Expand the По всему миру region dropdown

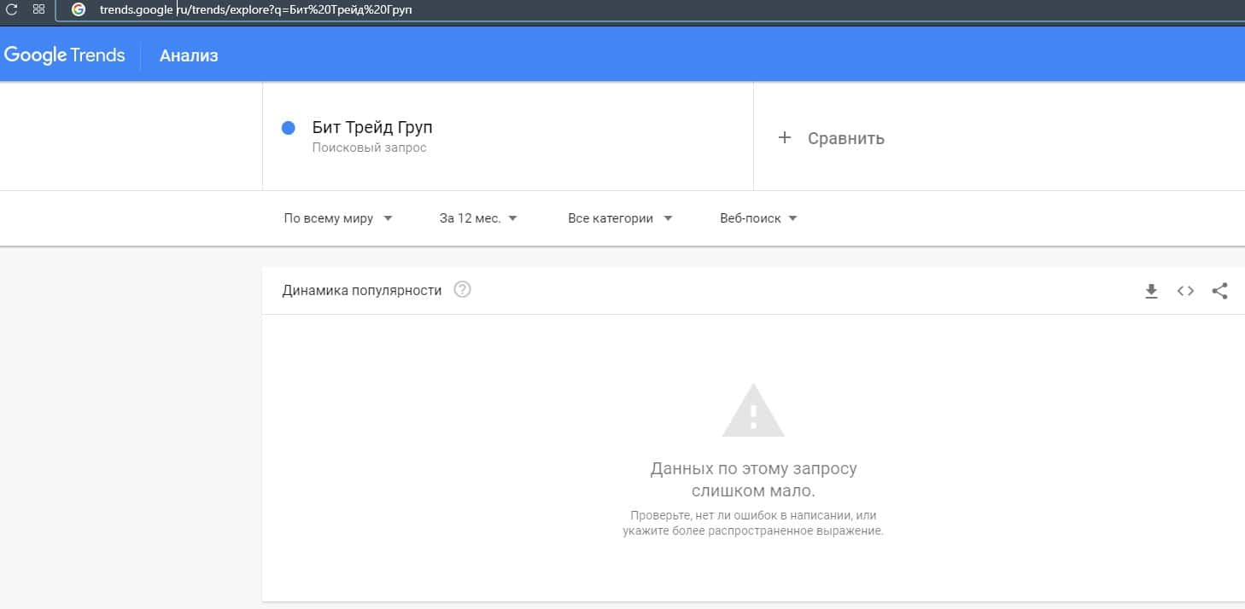coord(338,218)
